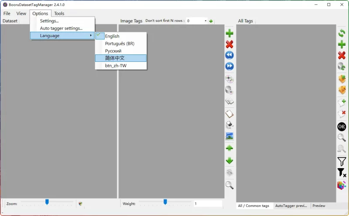The width and height of the screenshot is (349, 216).
Task: Click the green plus in All Tags toolbar
Action: click(342, 44)
